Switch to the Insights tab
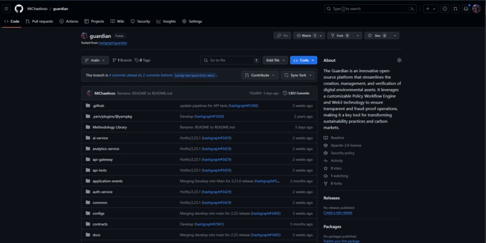This screenshot has height=243, width=486. click(166, 21)
